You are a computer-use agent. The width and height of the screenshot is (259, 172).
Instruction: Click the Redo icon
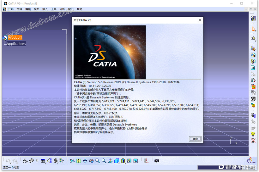15,161
